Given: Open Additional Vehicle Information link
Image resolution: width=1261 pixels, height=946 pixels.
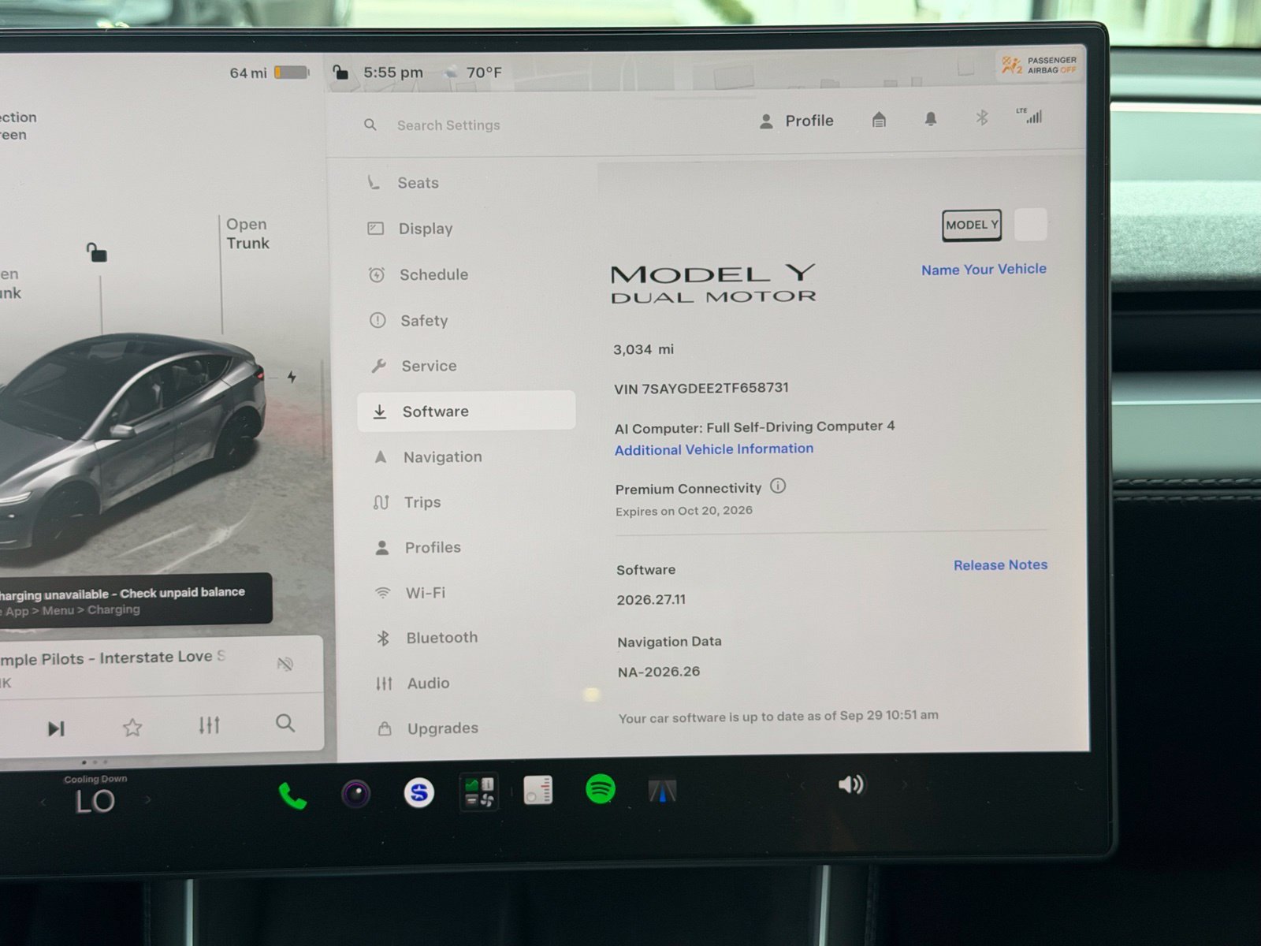Looking at the screenshot, I should (714, 449).
